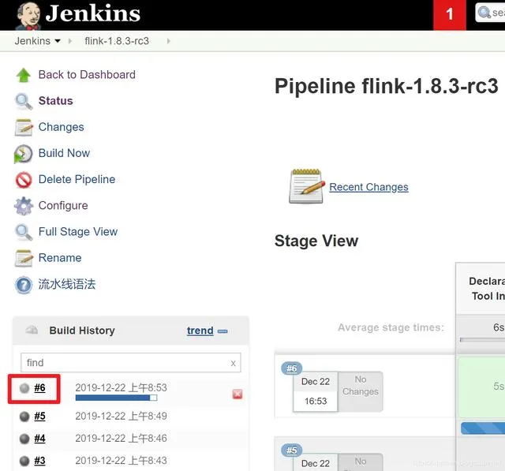Click the Full Stage View magnifier icon
505x471 pixels.
pyautogui.click(x=24, y=232)
